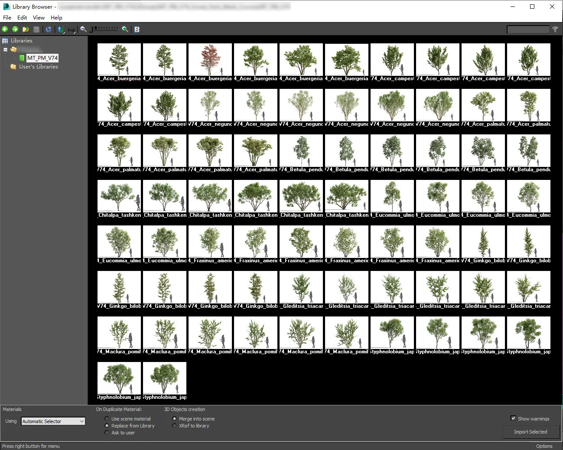The image size is (563, 450).
Task: Zoom in thumbnails with the plus magnifier icon
Action: point(125,29)
